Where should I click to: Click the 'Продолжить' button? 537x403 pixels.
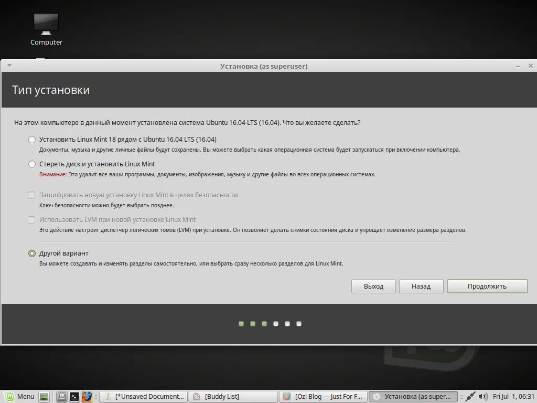pos(487,286)
